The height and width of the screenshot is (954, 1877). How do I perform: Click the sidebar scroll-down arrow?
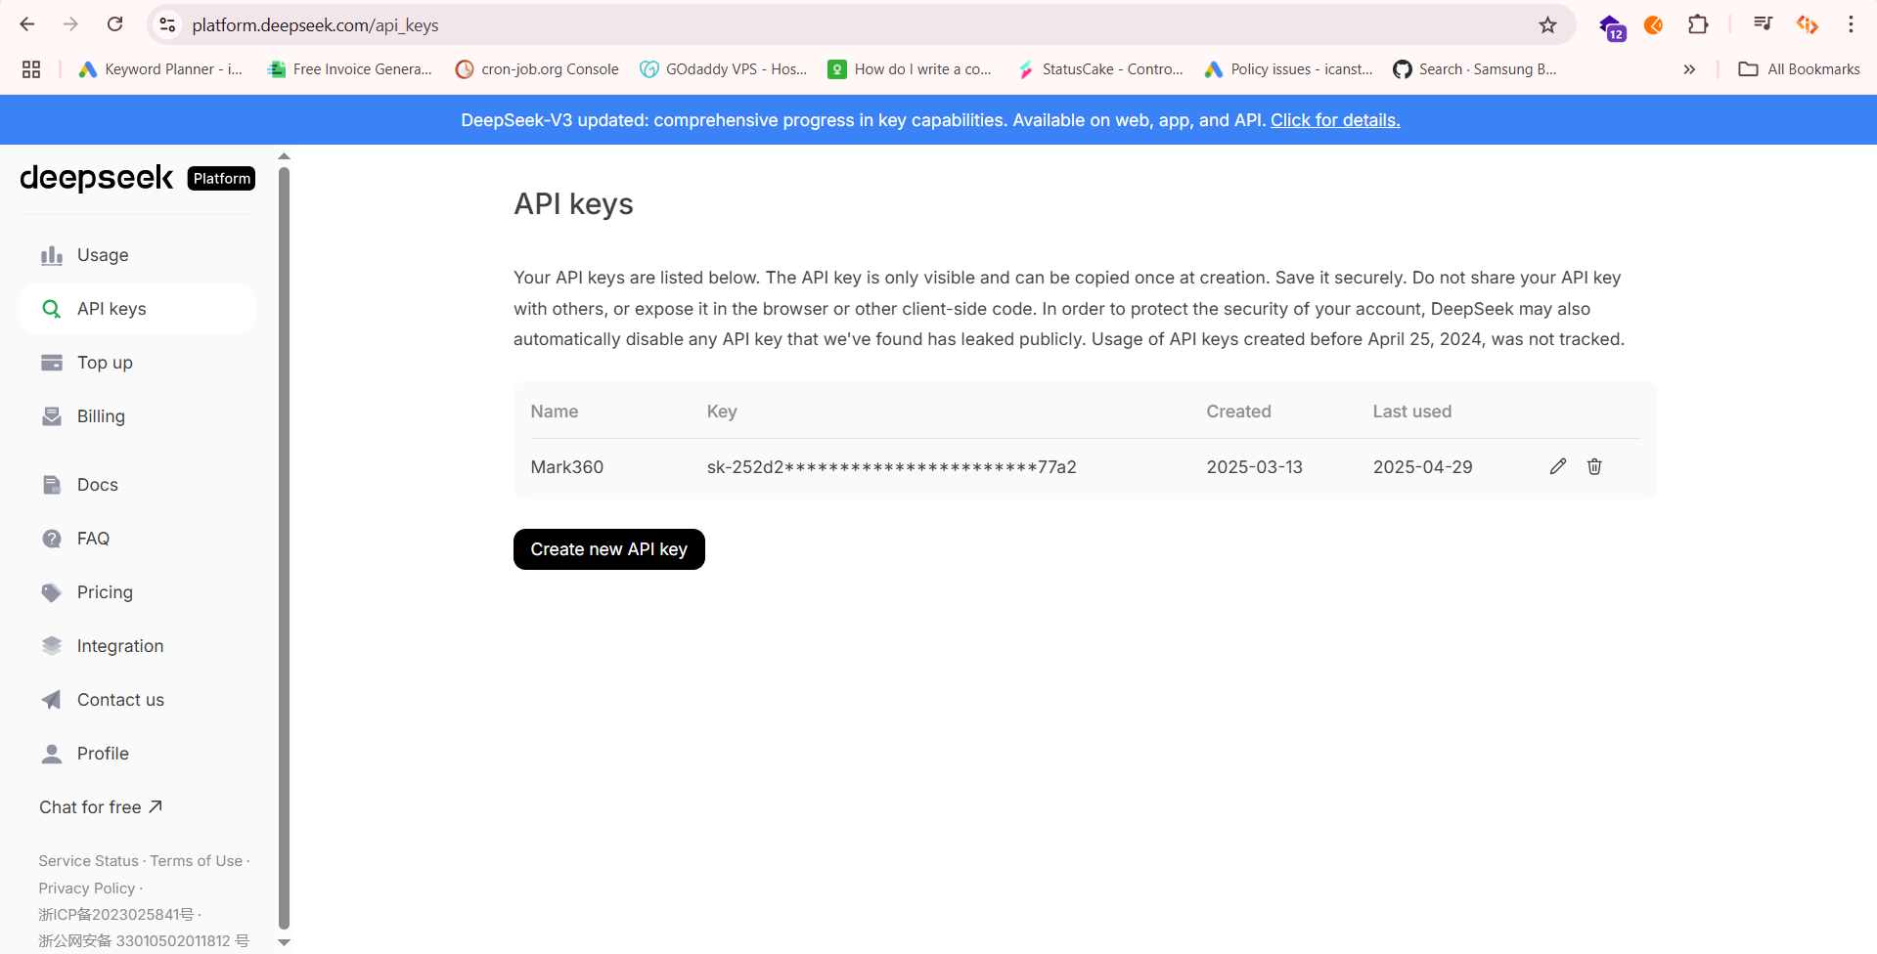point(284,942)
